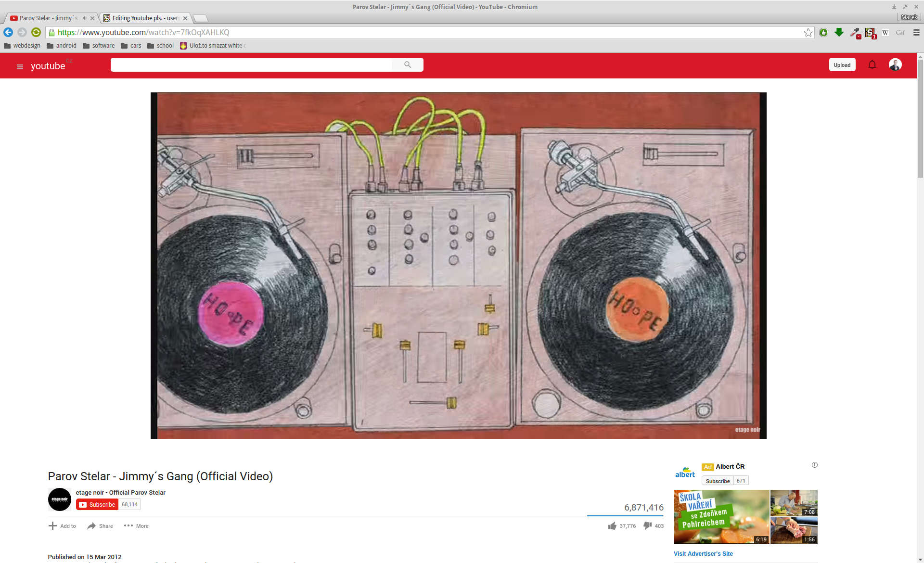Image resolution: width=924 pixels, height=563 pixels.
Task: Click the browser forward arrow
Action: coord(22,32)
